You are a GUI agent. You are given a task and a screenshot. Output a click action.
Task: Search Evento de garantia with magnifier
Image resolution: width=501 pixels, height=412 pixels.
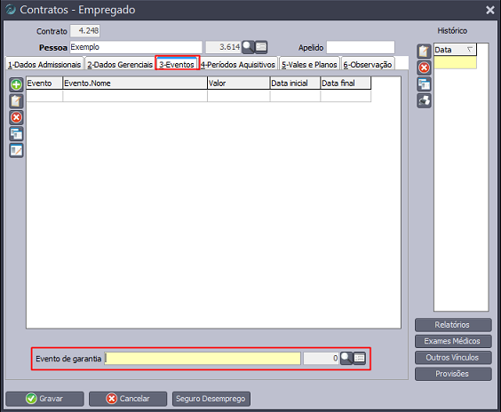[346, 359]
